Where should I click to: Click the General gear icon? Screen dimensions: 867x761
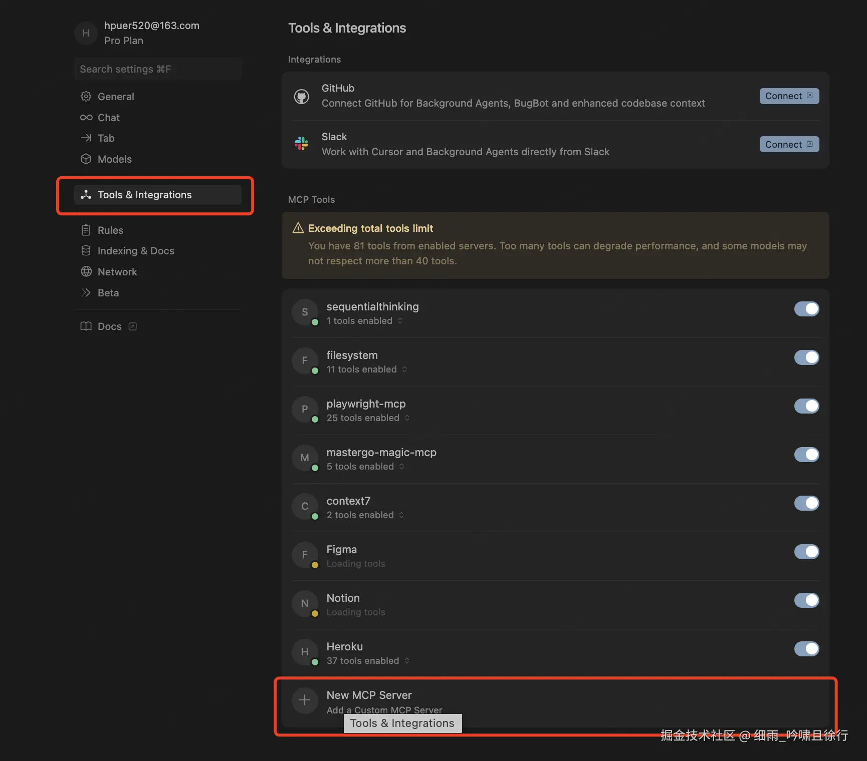coord(86,96)
